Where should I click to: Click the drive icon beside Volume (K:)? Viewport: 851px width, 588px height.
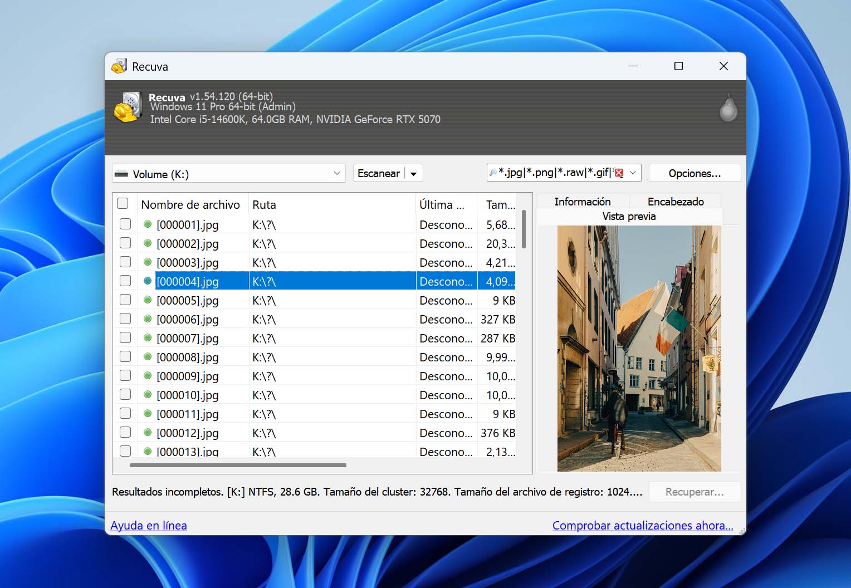pos(121,174)
